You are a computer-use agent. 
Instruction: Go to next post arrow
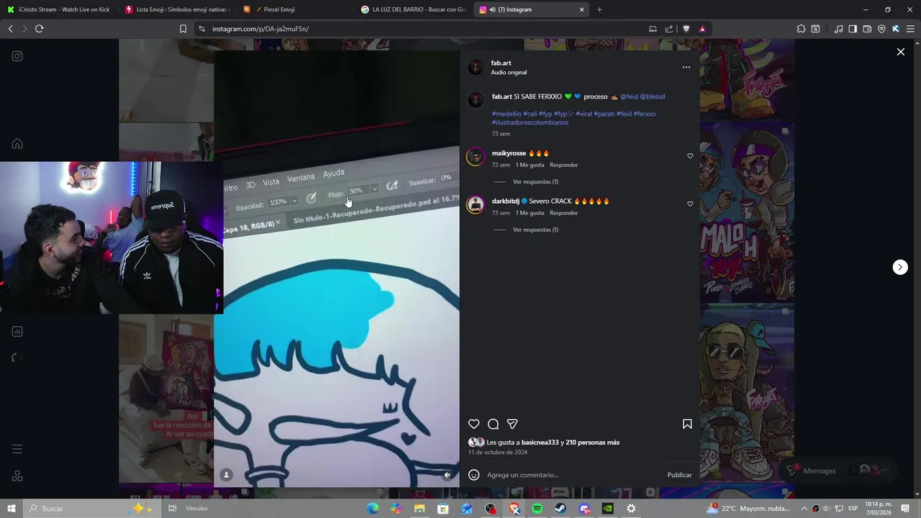(x=900, y=267)
